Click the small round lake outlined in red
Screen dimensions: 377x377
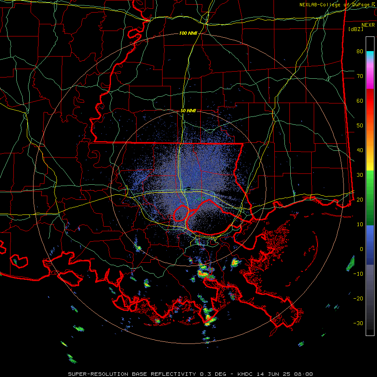click(181, 213)
